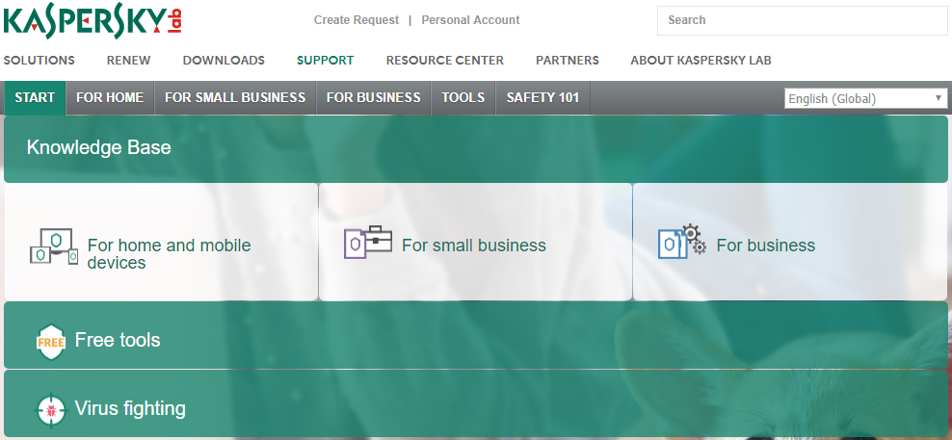Click the FREE shield icon
Screen dimensions: 952x440
click(51, 343)
